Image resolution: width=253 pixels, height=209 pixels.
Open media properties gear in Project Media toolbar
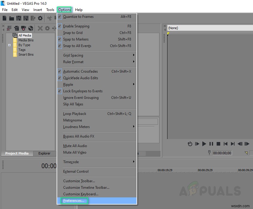[47, 28]
